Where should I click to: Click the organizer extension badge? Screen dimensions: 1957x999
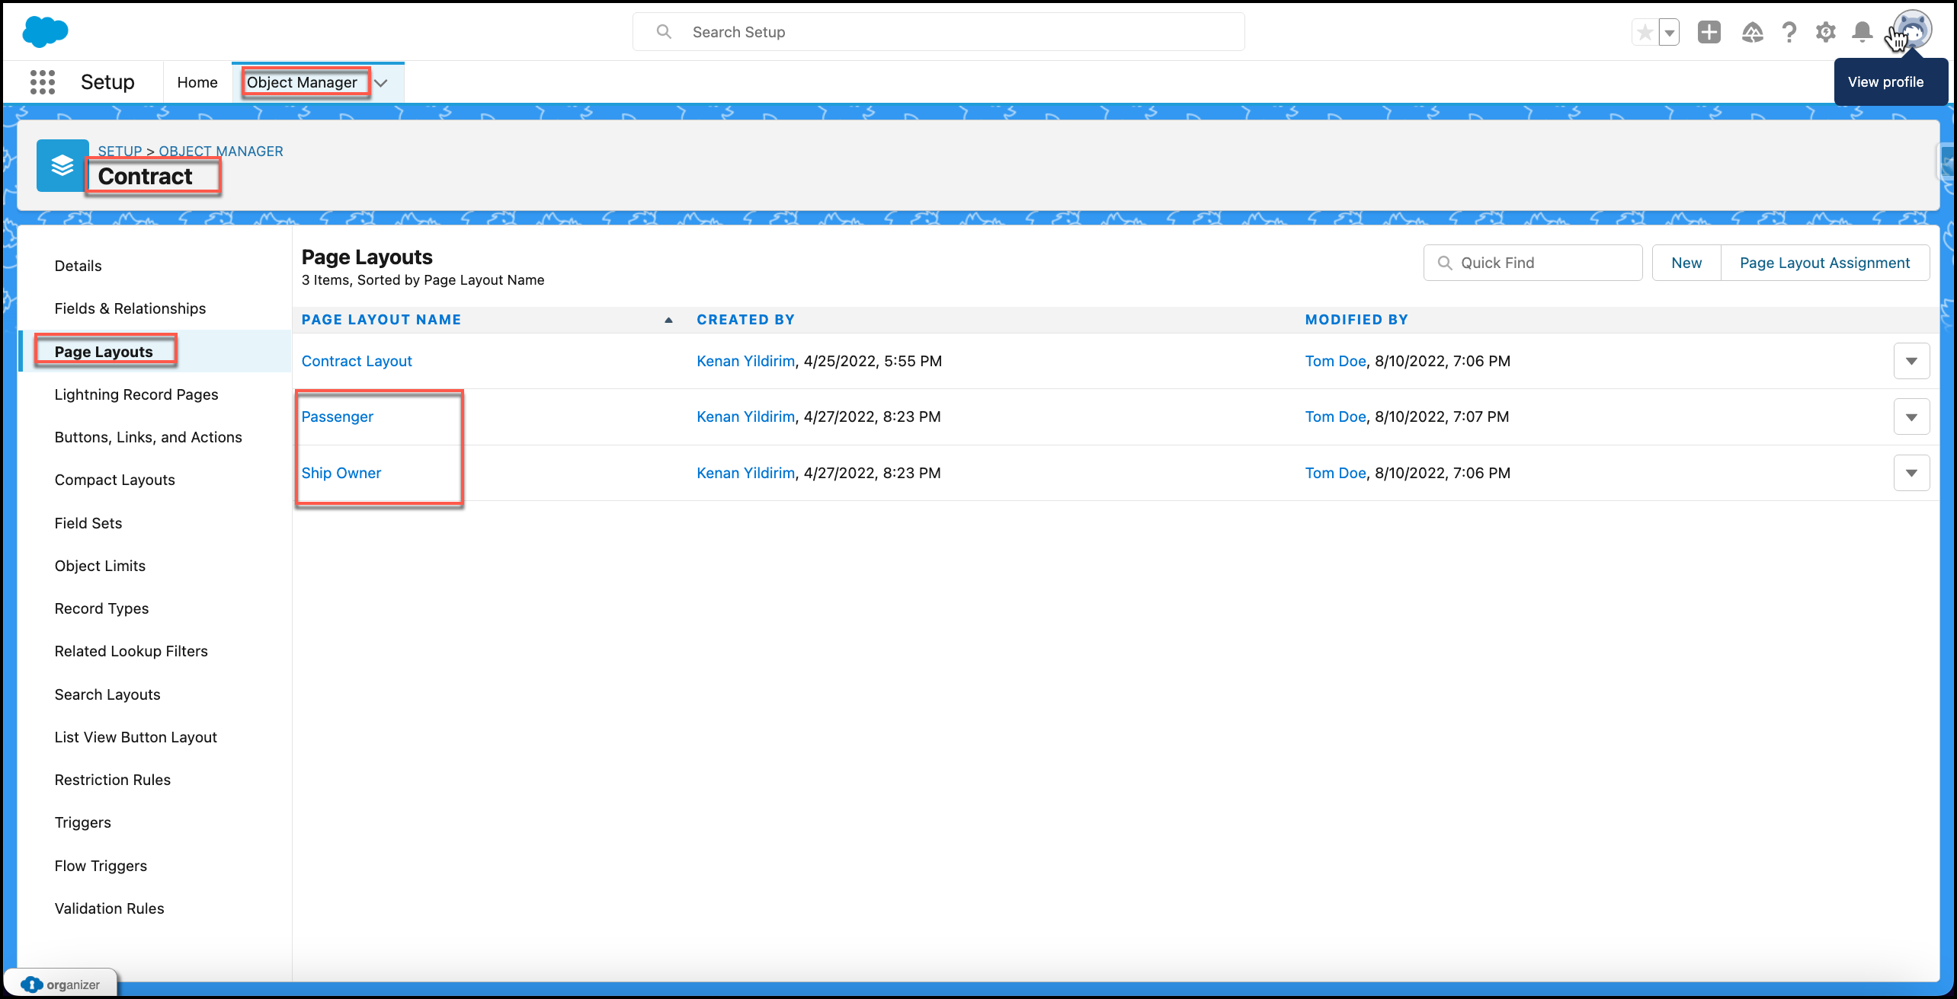point(61,984)
